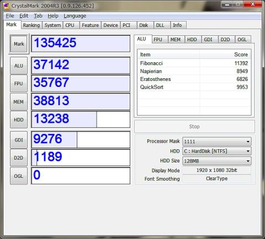The height and width of the screenshot is (239, 265).
Task: Close the CrystalMark window
Action: click(x=253, y=4)
